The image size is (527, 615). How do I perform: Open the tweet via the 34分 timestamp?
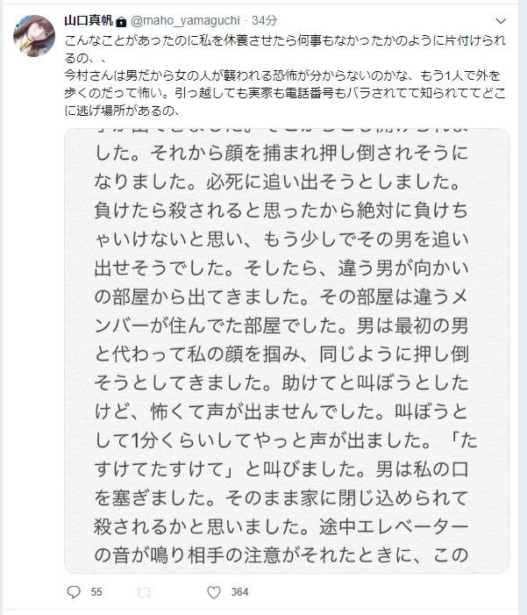(x=263, y=20)
